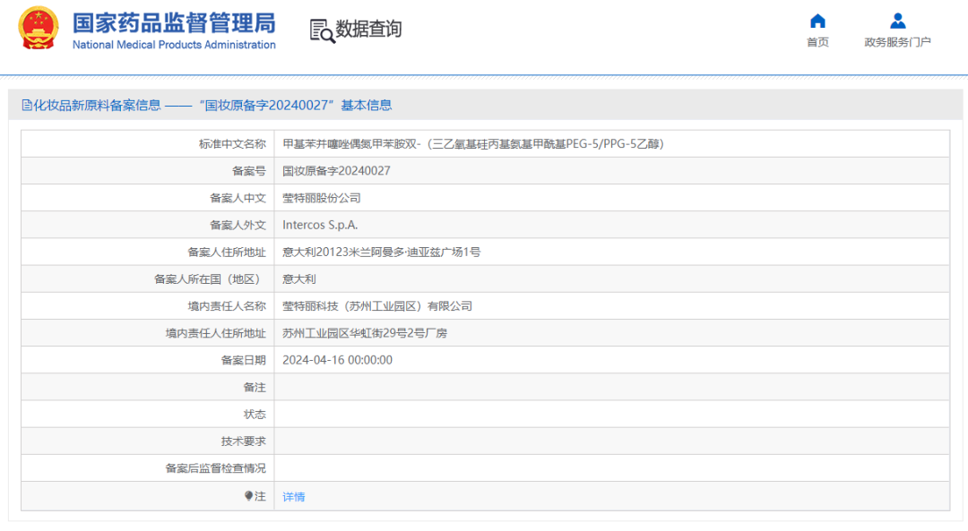968x531 pixels.
Task: Click the 备案日期 label
Action: pos(243,360)
